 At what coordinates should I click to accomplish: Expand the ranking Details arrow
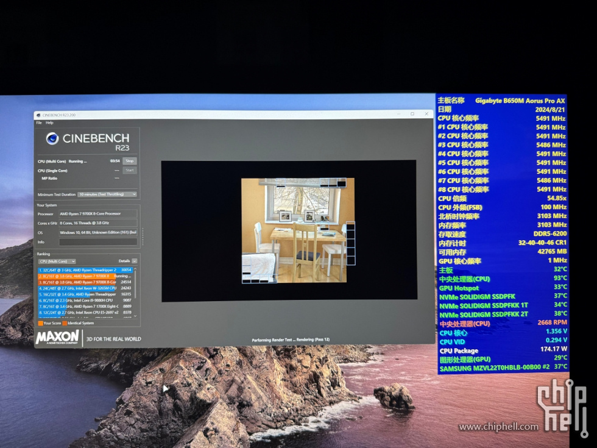(135, 261)
